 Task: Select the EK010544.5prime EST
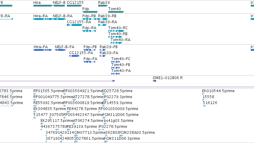click(x=203, y=94)
